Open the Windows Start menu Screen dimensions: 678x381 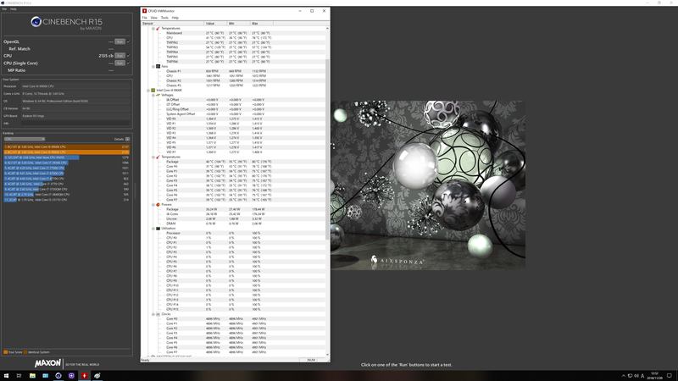tap(6, 376)
